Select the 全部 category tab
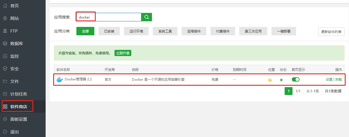The height and width of the screenshot is (137, 349). pyautogui.click(x=85, y=31)
